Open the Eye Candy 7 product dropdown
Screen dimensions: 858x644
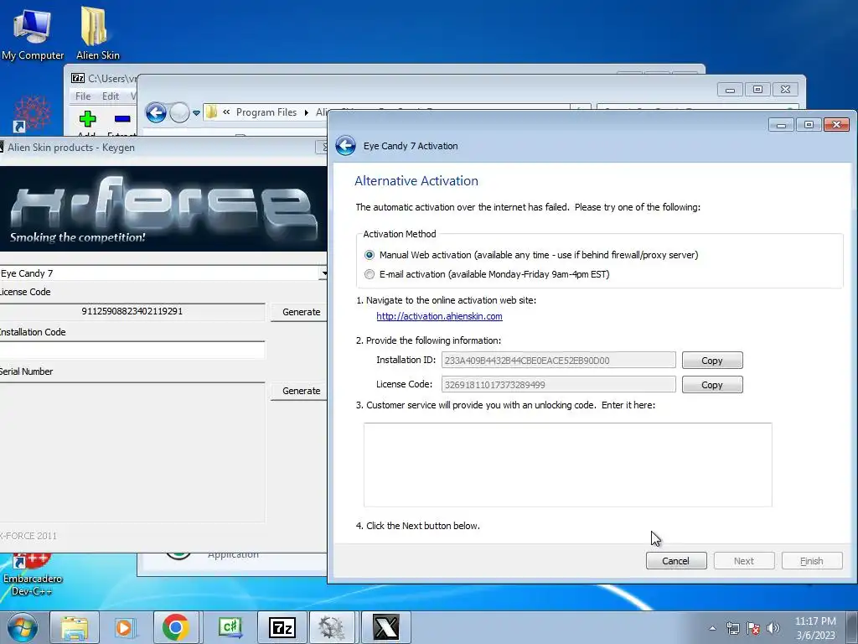pos(324,273)
